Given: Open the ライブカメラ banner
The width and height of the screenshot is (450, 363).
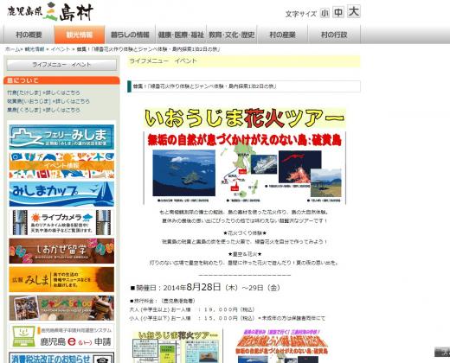Looking at the screenshot, I should [x=61, y=222].
